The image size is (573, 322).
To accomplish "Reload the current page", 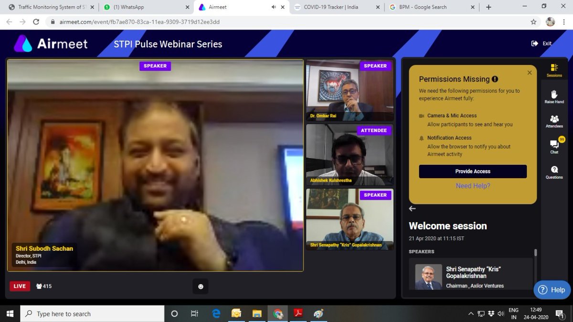I will 36,22.
